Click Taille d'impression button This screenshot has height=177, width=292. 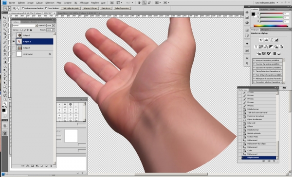(122, 8)
